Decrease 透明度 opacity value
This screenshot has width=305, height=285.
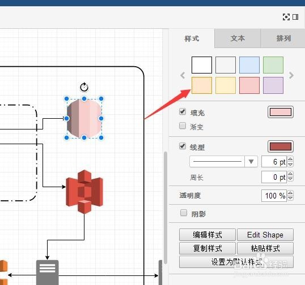(290, 198)
